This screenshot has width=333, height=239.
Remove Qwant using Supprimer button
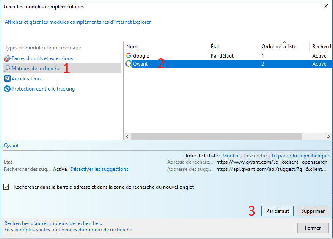click(x=313, y=211)
